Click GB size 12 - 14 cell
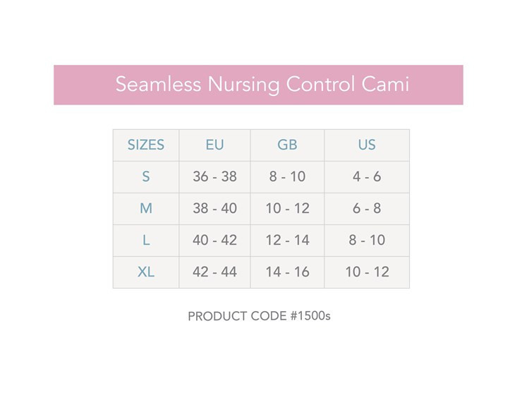The image size is (522, 417). tap(287, 241)
